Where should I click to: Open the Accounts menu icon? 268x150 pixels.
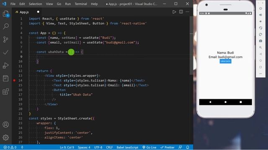[5, 125]
